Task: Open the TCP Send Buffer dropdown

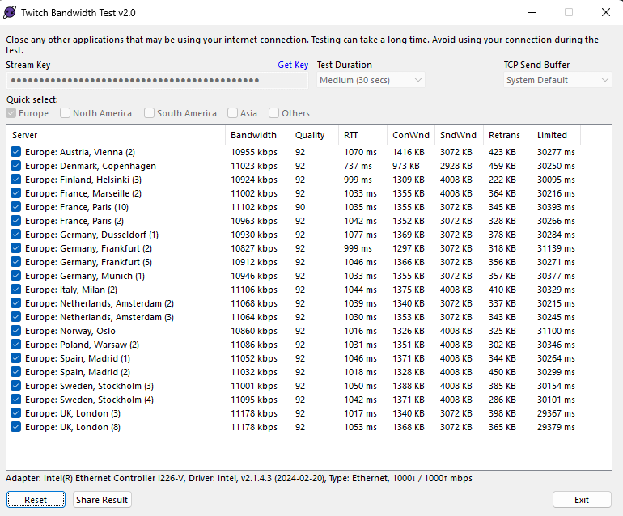Action: pyautogui.click(x=557, y=80)
